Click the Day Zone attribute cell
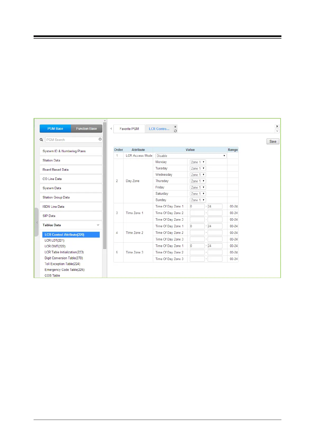 138,181
